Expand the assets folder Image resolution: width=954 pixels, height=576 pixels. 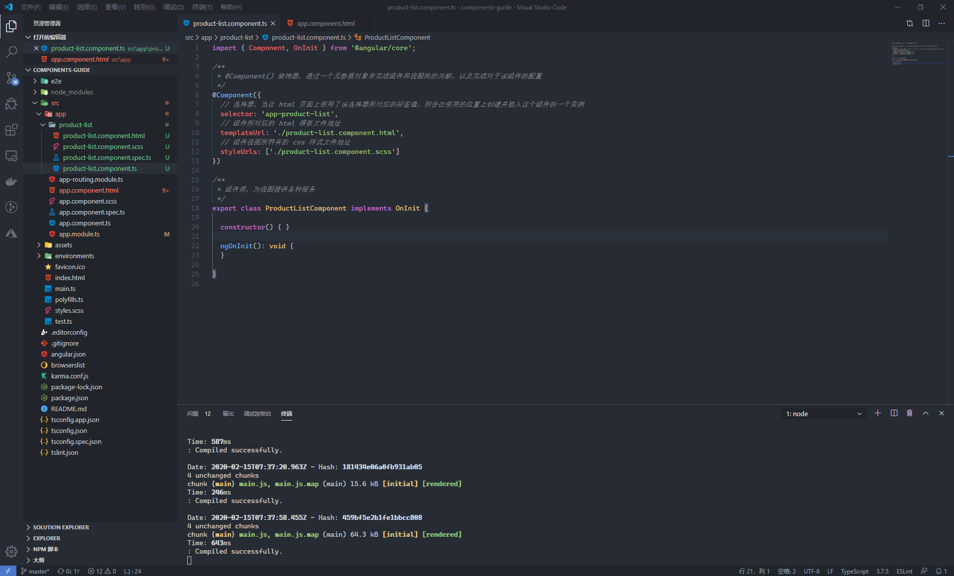coord(63,245)
